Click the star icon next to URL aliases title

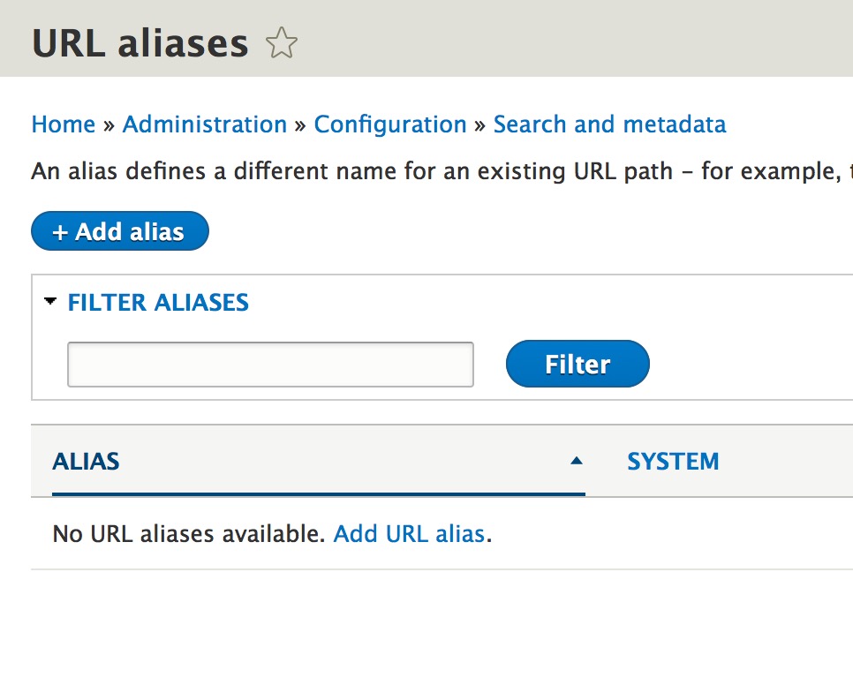point(281,42)
